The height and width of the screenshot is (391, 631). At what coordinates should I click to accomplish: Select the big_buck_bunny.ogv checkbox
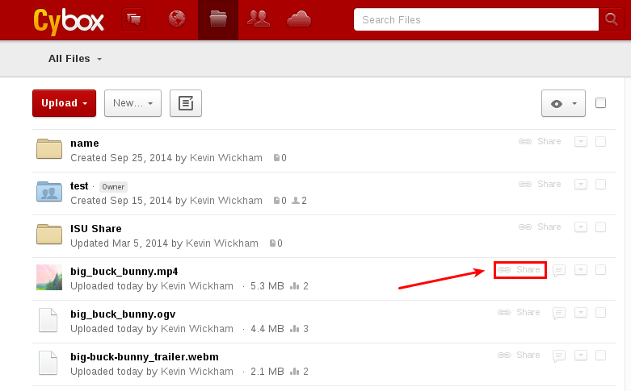(600, 313)
